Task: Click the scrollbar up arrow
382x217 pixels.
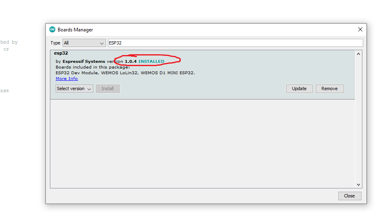Action: point(358,54)
